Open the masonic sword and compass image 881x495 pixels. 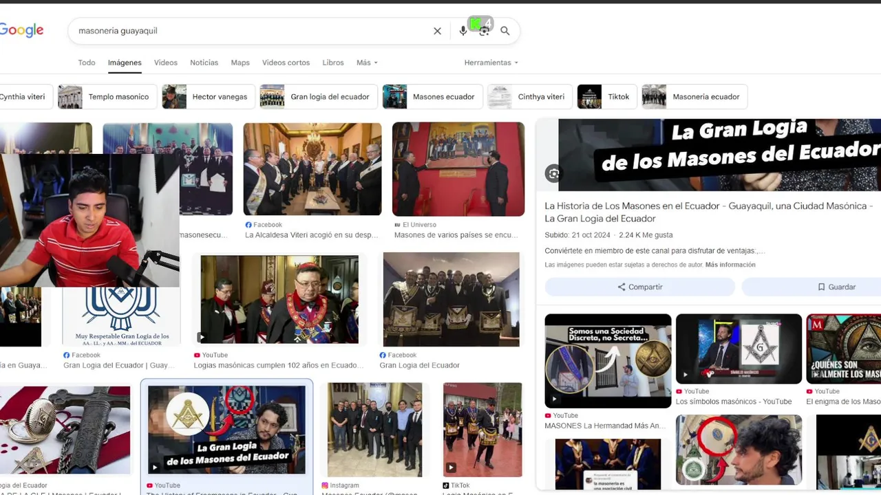65,430
